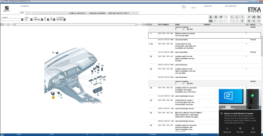Viewport: 263px width, 136px height.
Task: Click Snooze in the update notification
Action: 253,130
